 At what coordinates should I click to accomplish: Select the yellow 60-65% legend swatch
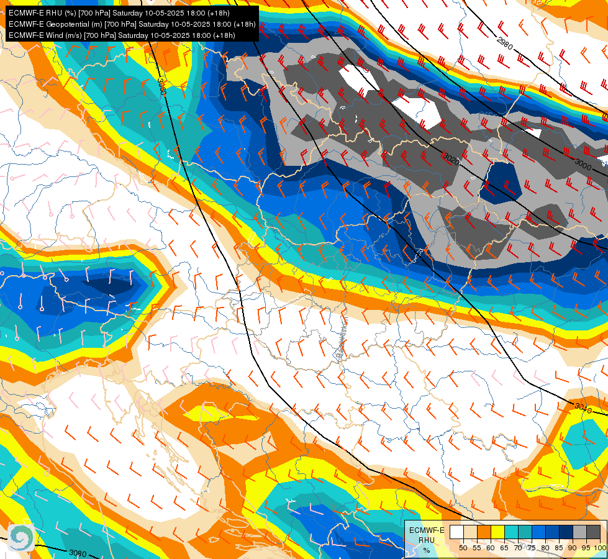coord(498,532)
